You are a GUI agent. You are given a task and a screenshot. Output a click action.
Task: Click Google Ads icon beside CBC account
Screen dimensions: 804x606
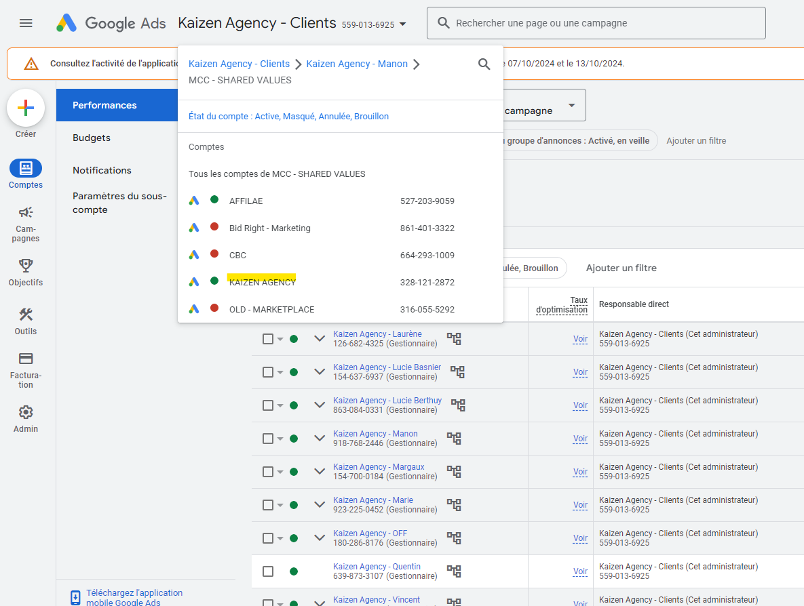[194, 255]
